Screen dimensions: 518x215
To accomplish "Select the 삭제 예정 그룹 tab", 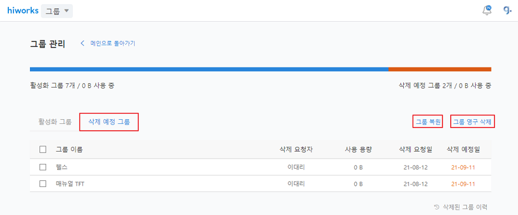I will click(109, 122).
